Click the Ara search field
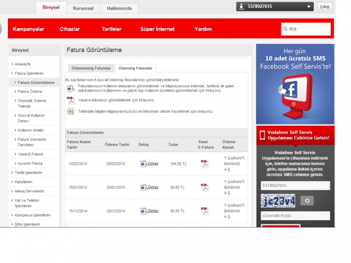 tap(306, 29)
